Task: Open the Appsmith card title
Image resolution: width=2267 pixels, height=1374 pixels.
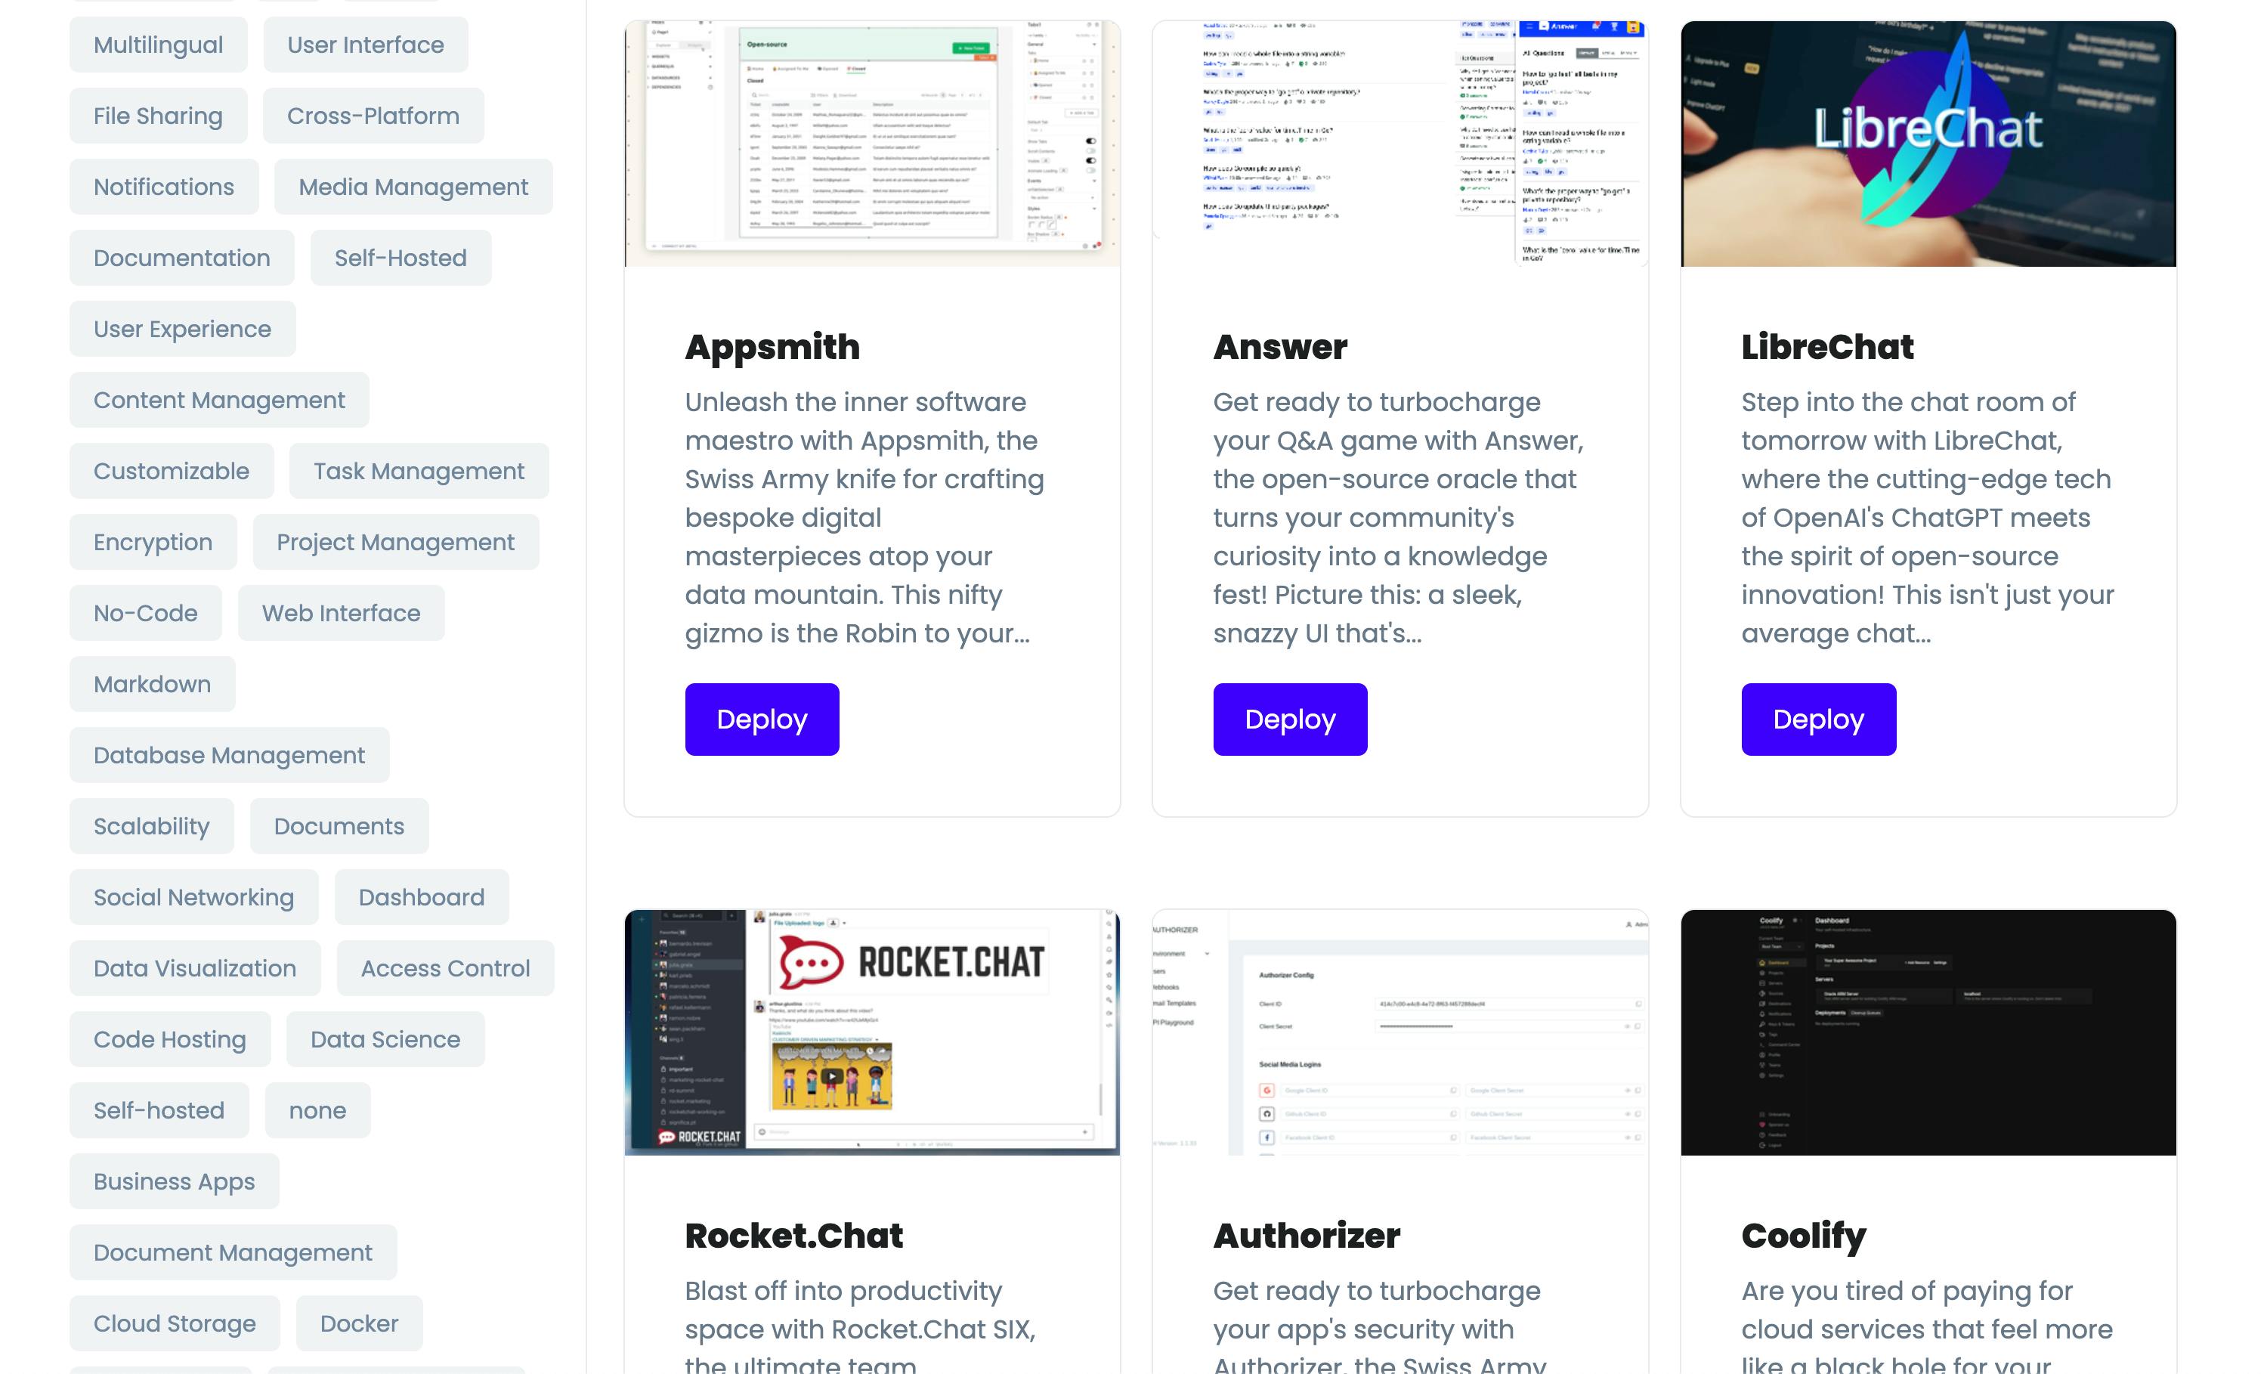Action: [x=772, y=347]
